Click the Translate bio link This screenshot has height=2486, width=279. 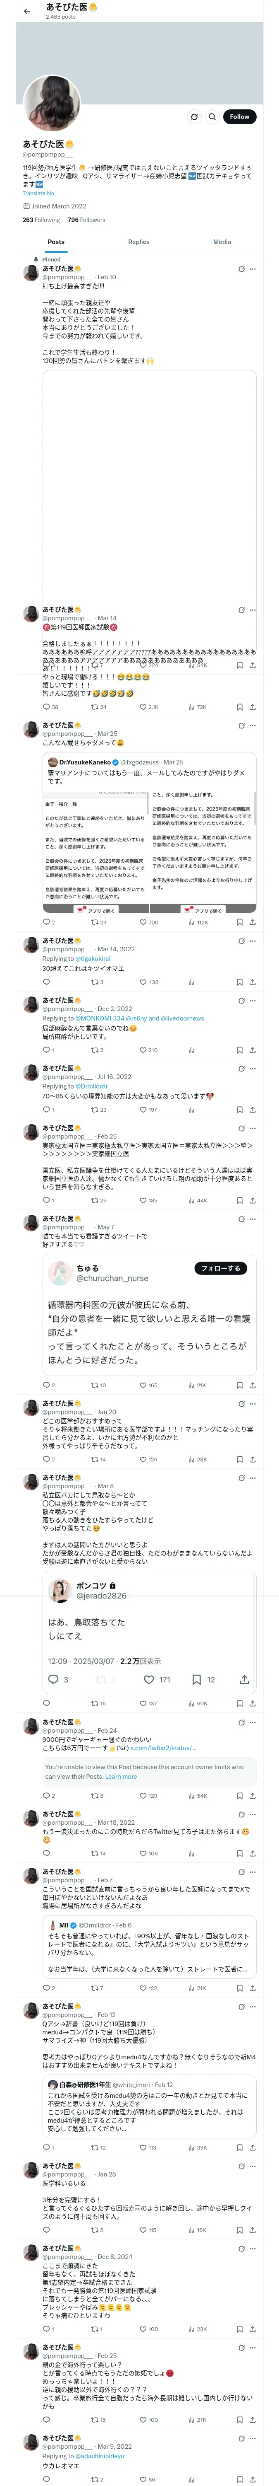[x=38, y=193]
